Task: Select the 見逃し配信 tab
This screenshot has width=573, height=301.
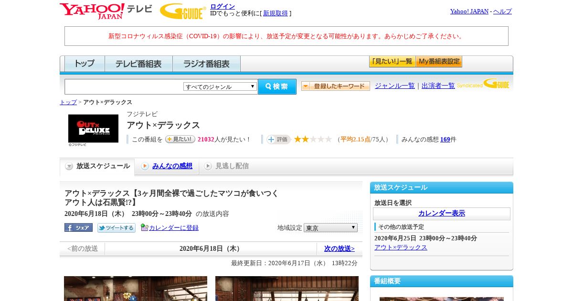Action: (227, 166)
